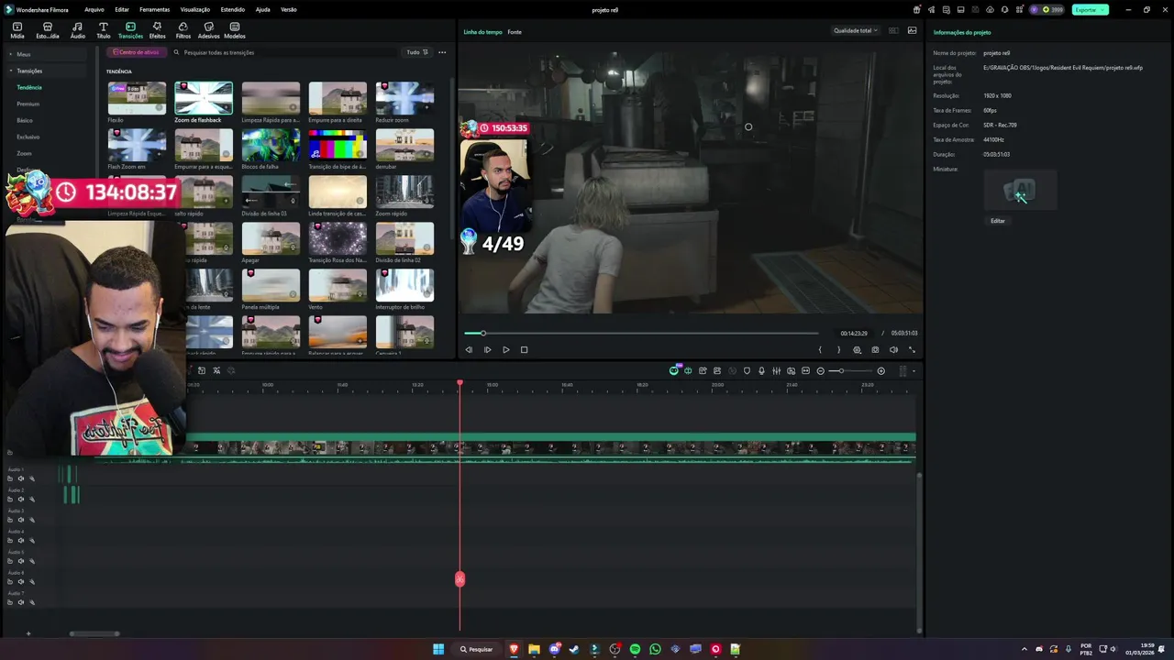Mute the Áudio 2 track
This screenshot has height=660, width=1174.
21,500
